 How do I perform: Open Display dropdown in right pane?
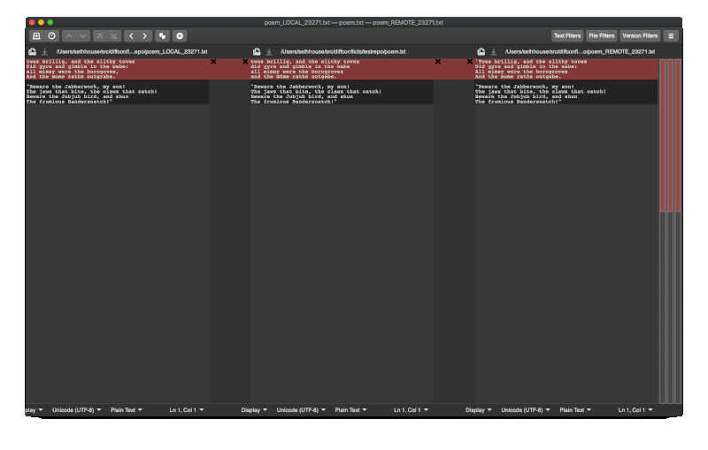click(x=479, y=410)
